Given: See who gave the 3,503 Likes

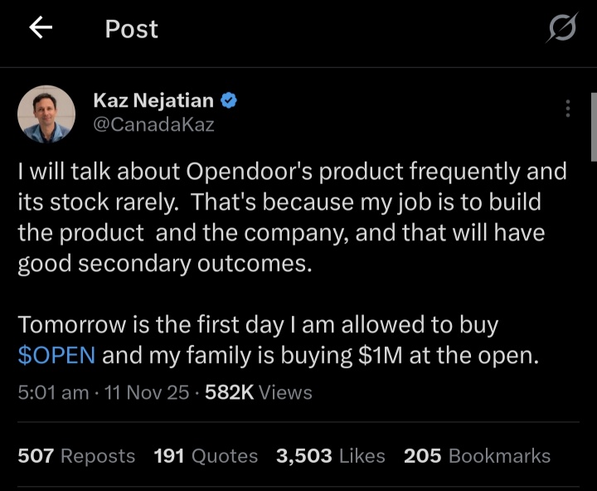Looking at the screenshot, I should point(331,455).
